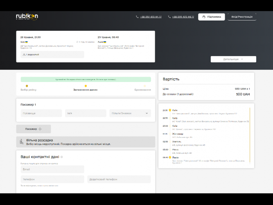Click the 500 UAH x 1 price value
Viewport: 273px width, 205px height.
tap(242, 89)
